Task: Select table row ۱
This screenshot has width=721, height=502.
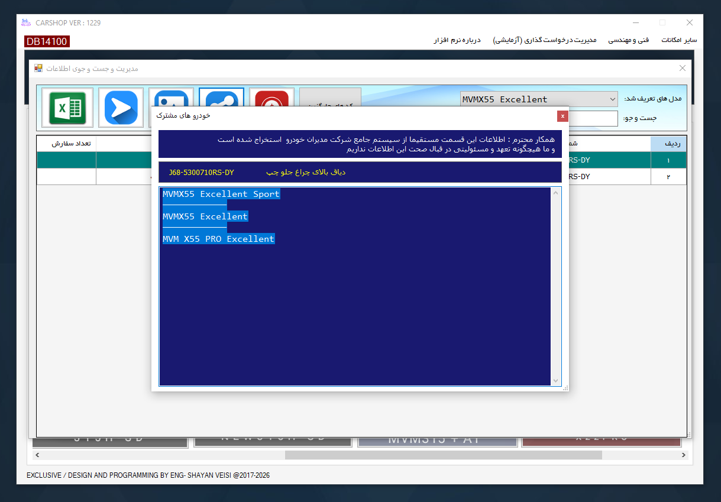Action: pyautogui.click(x=668, y=160)
